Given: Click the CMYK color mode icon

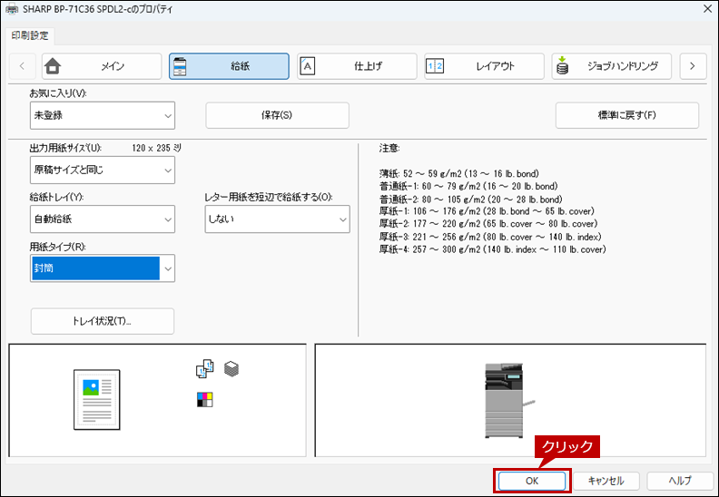Looking at the screenshot, I should click(204, 399).
